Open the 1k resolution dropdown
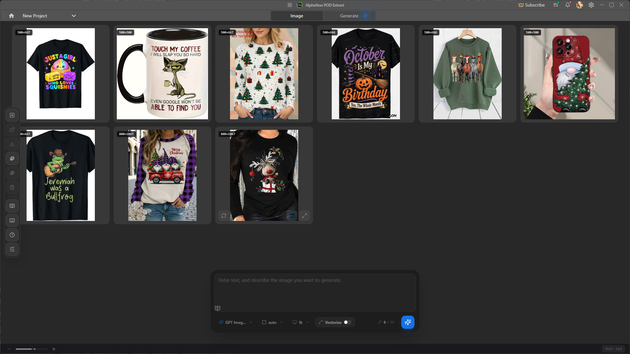This screenshot has height=354, width=630. pos(301,322)
